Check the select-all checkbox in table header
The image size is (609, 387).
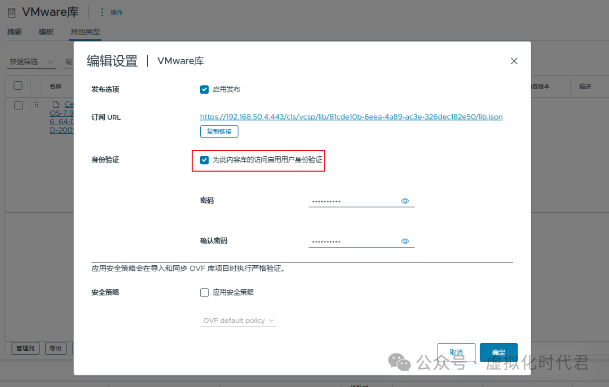[x=18, y=86]
